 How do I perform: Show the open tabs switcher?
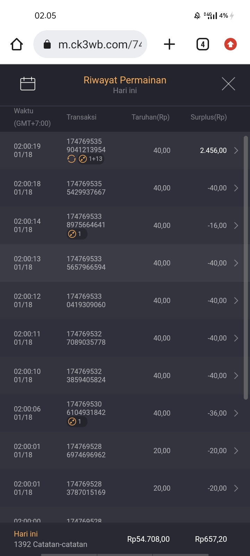[203, 44]
